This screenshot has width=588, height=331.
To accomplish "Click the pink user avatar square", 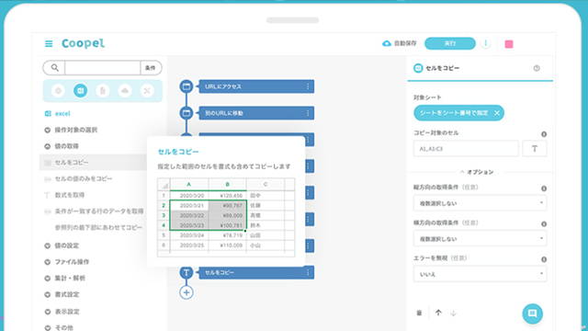I will 509,44.
